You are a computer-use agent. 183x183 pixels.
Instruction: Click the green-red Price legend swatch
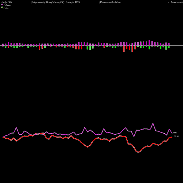pyautogui.click(x=2, y=8)
